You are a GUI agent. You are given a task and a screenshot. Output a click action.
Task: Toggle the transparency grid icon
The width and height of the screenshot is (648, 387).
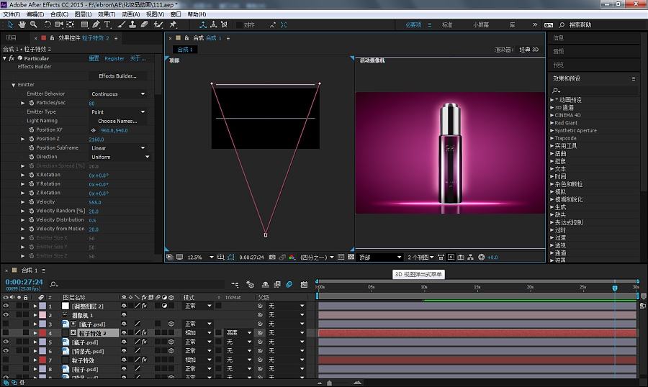tap(351, 258)
